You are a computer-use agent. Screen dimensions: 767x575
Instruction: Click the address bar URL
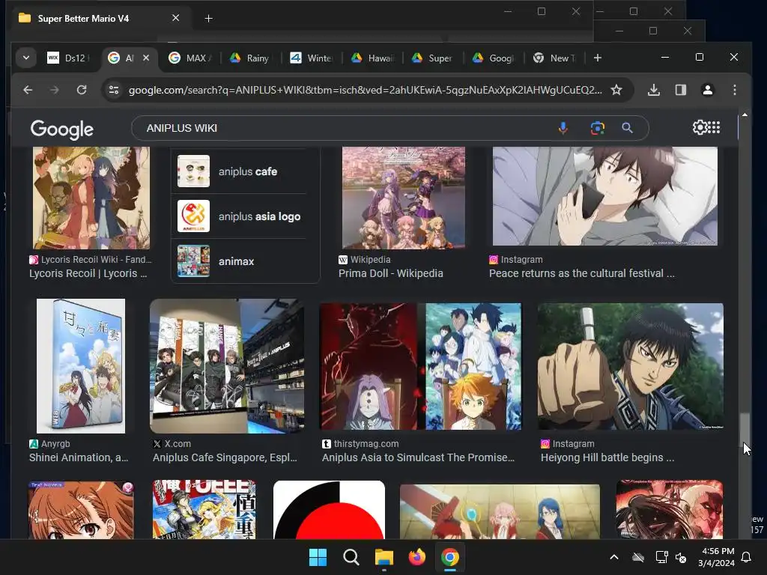(365, 90)
